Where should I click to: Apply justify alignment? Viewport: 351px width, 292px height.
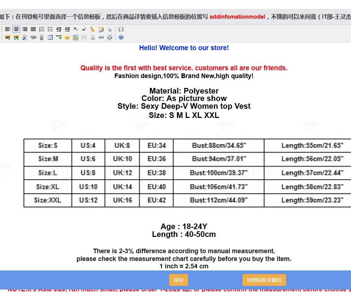tap(33, 29)
